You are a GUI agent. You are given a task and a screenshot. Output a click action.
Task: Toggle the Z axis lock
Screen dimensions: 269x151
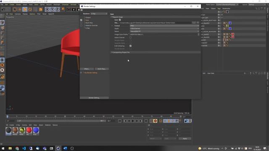[57, 9]
